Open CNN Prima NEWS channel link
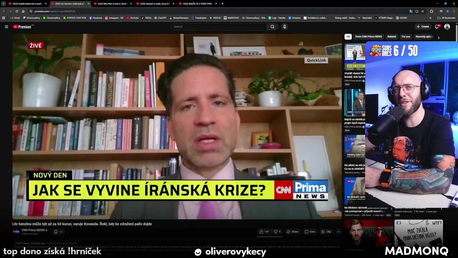Image resolution: width=458 pixels, height=258 pixels. point(33,230)
